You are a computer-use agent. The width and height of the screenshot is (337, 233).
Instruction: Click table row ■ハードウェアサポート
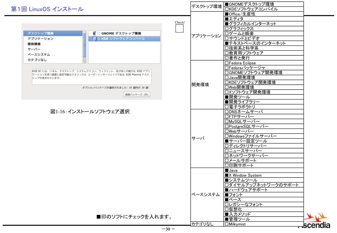pos(264,190)
